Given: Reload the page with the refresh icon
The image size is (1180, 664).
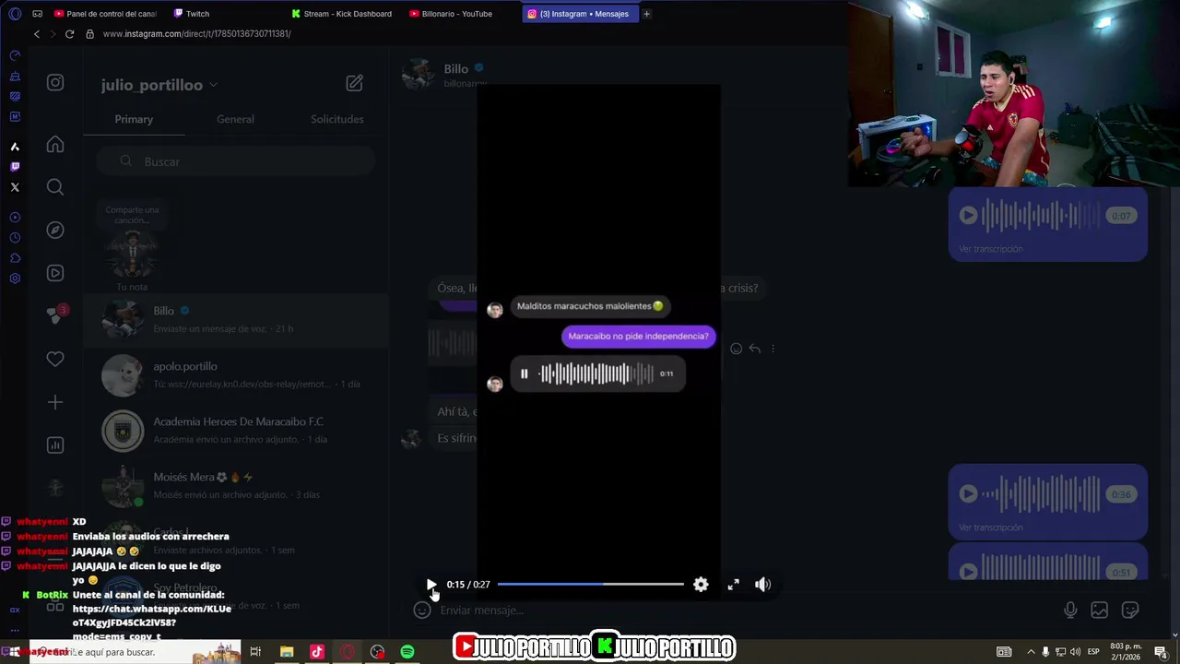Looking at the screenshot, I should click(69, 33).
